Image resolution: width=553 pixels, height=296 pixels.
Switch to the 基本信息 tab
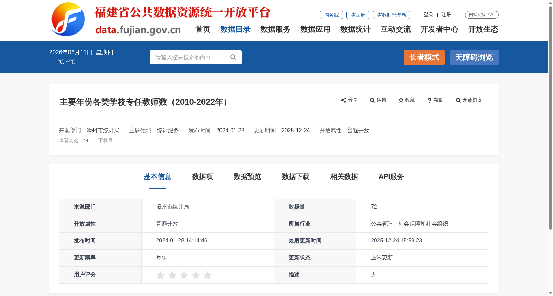[158, 177]
